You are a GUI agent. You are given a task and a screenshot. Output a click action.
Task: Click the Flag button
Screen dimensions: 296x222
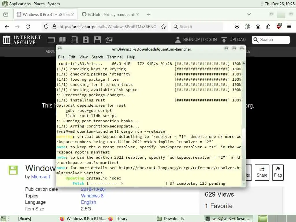coord(278,172)
